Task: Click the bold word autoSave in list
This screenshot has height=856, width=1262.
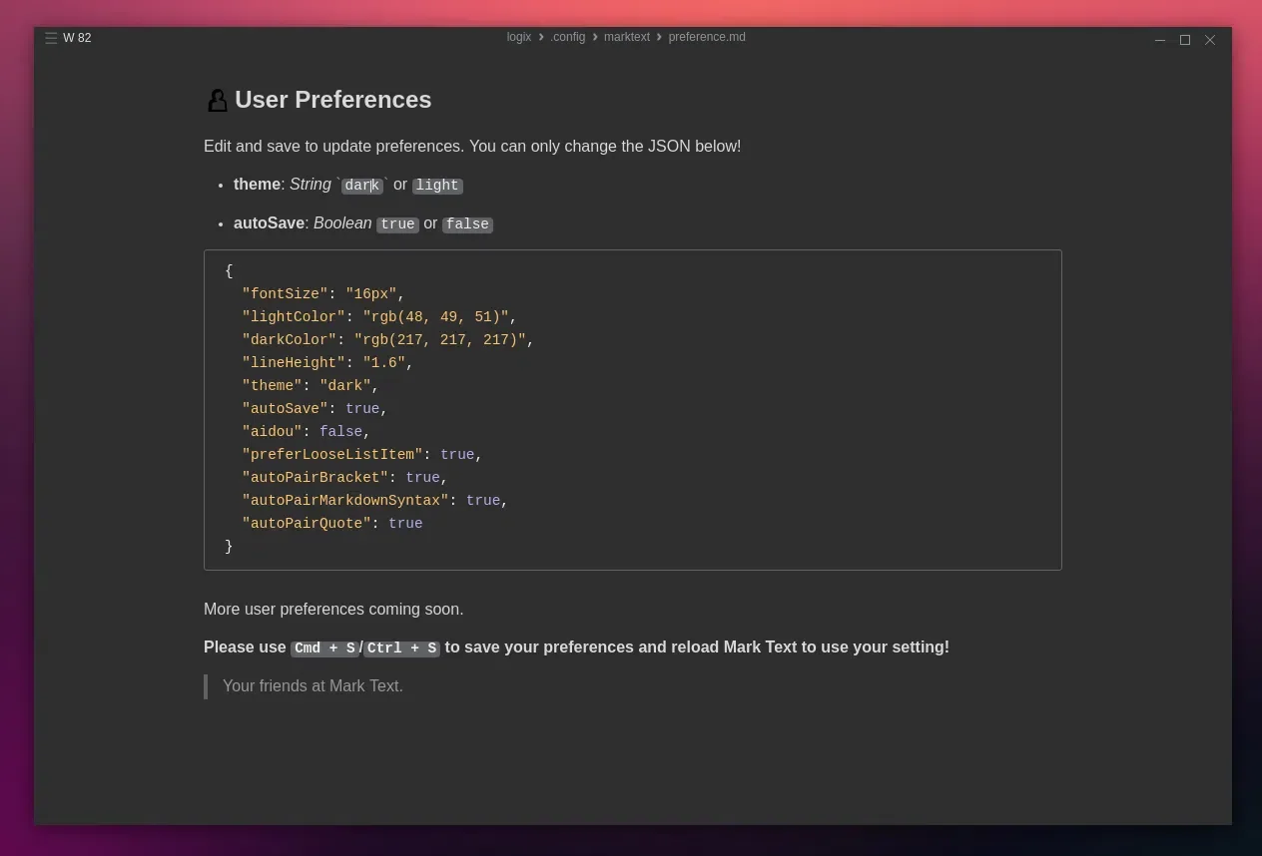Action: click(x=269, y=223)
